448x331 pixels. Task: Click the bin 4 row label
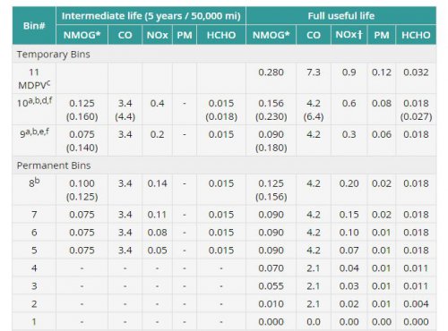pos(34,268)
